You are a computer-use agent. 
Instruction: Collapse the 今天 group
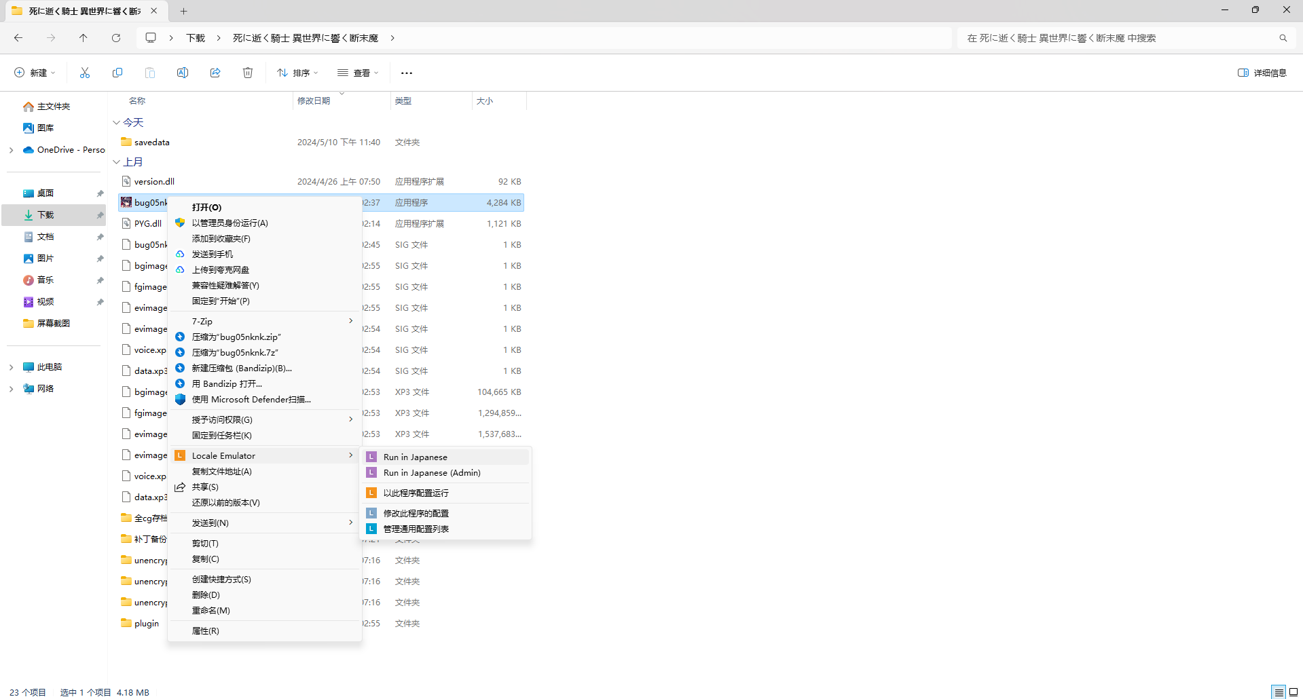pyautogui.click(x=116, y=123)
